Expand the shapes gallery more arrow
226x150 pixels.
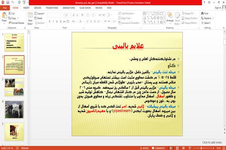point(165,22)
